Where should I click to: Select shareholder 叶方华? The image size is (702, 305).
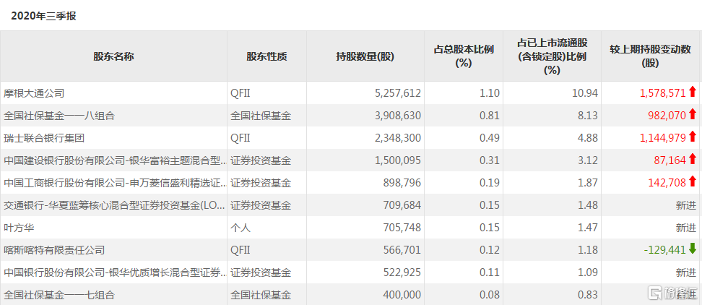pyautogui.click(x=19, y=228)
